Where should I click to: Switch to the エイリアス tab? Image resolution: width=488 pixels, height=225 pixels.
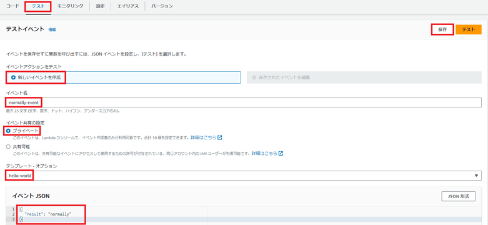tap(128, 6)
